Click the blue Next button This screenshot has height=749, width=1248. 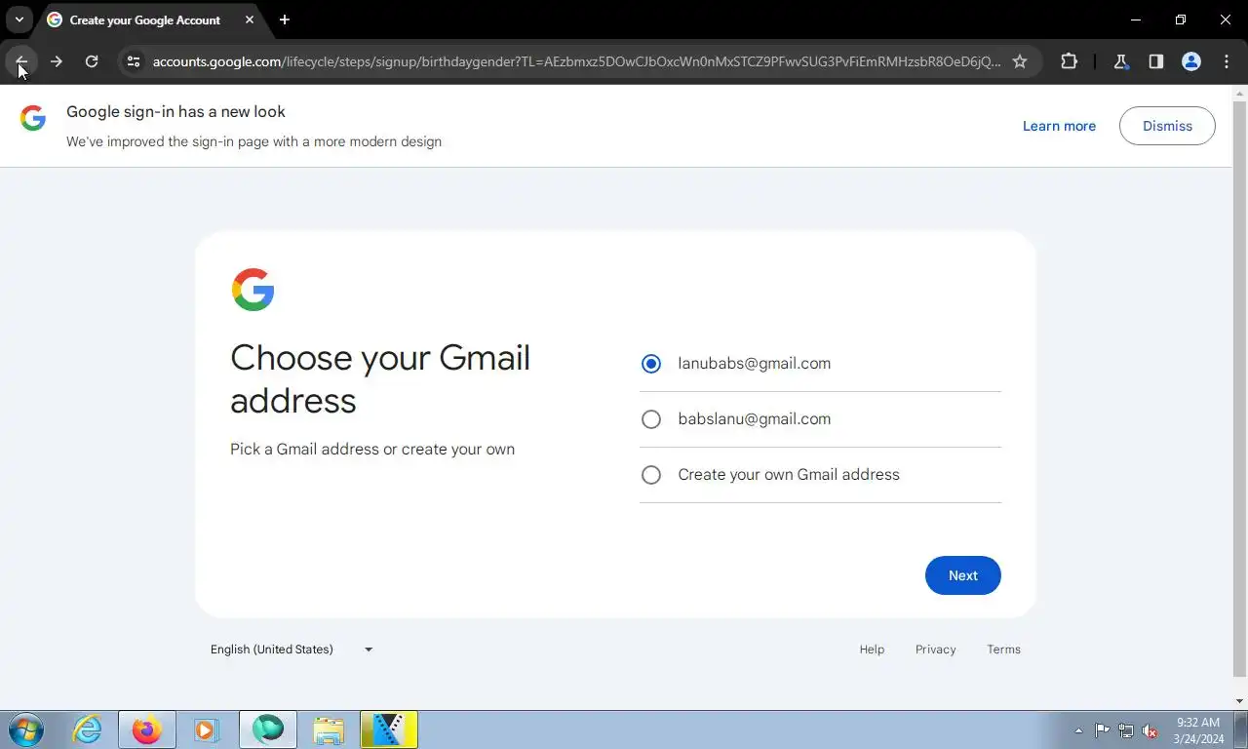click(x=963, y=575)
